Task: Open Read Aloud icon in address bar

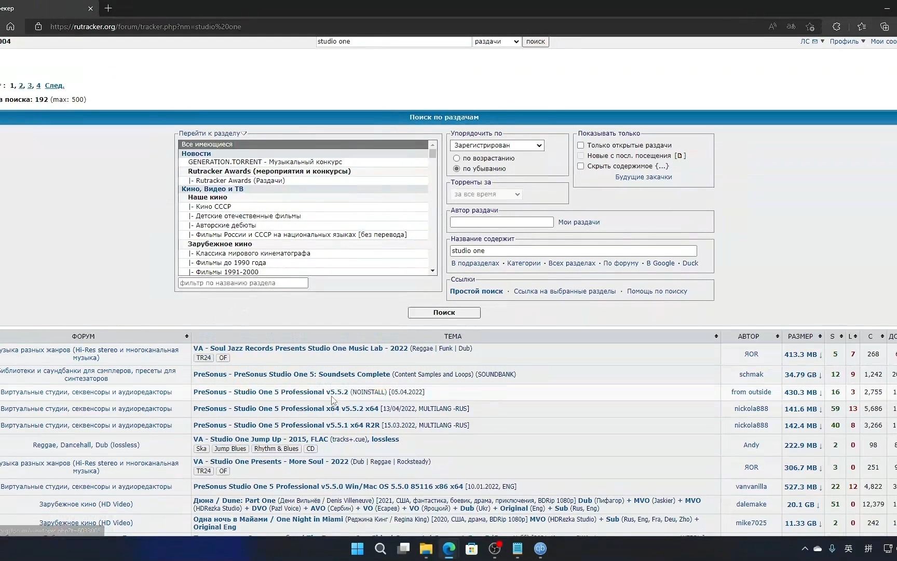Action: [772, 26]
